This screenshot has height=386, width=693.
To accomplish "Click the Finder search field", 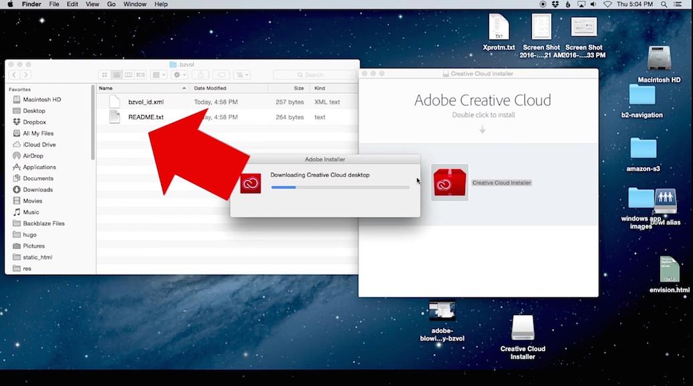I will coord(314,75).
